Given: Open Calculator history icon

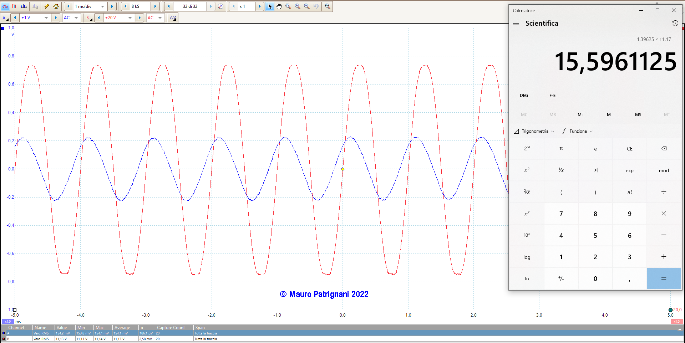Looking at the screenshot, I should tap(675, 23).
